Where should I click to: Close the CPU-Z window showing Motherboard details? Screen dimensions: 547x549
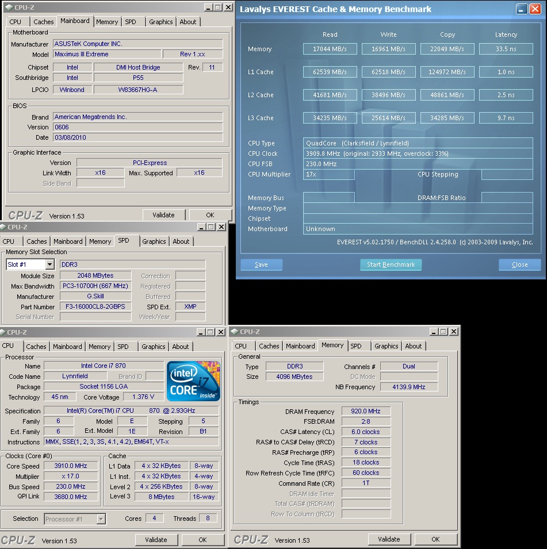pos(228,7)
